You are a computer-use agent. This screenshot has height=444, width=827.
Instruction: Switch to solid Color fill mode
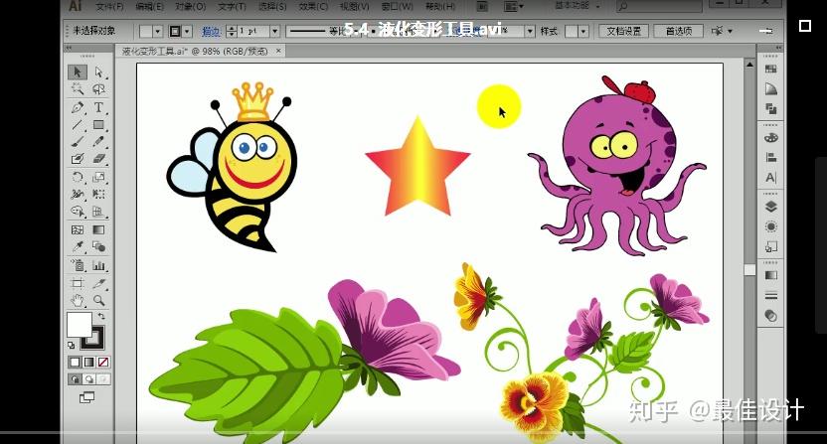(75, 363)
